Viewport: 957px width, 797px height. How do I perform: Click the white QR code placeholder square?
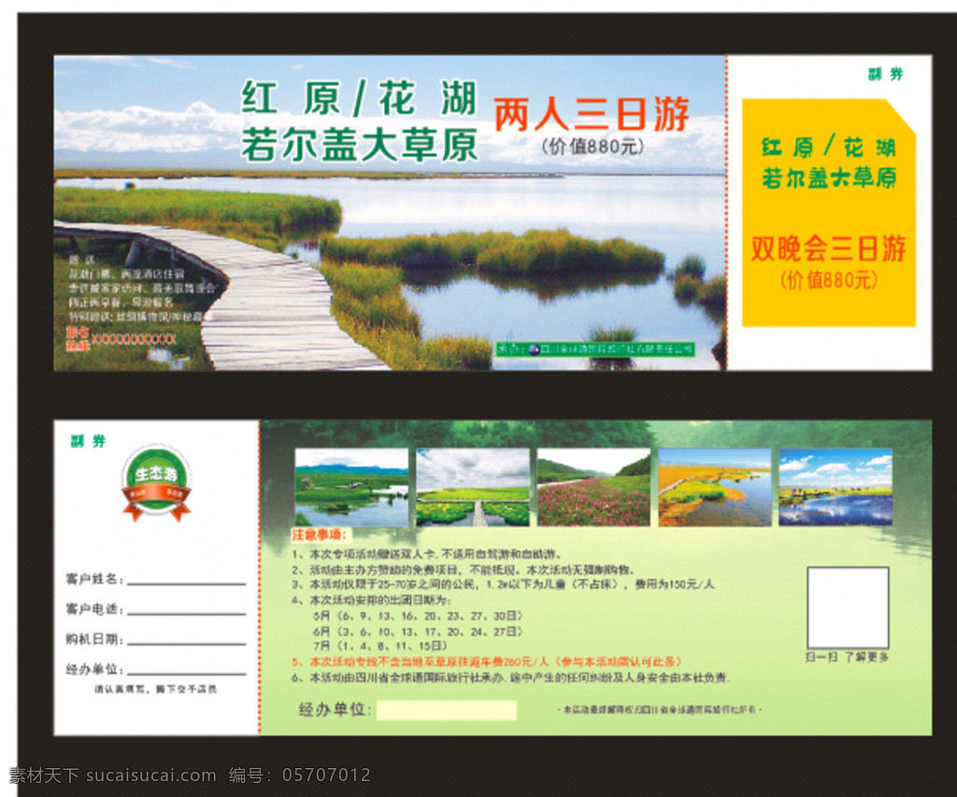[x=848, y=608]
